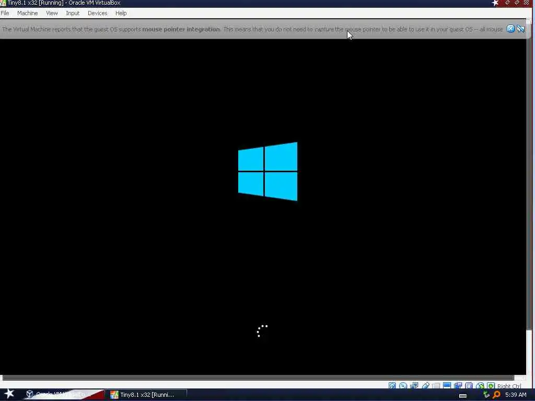Viewport: 535px width, 401px height.
Task: Click the USB devices status icon
Action: [x=426, y=386]
